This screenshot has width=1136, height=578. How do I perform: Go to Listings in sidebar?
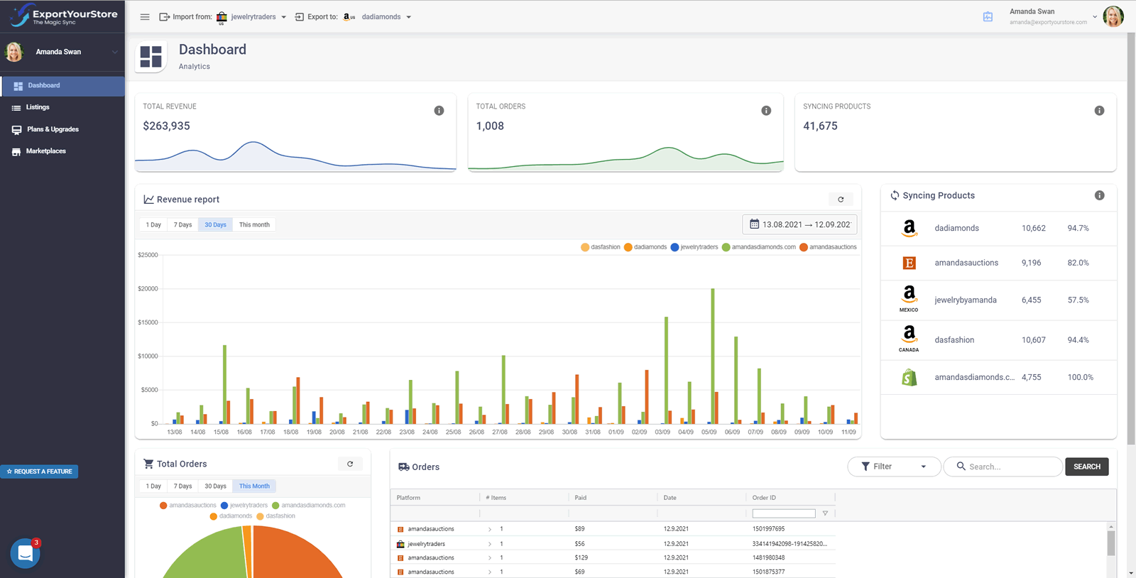tap(38, 107)
